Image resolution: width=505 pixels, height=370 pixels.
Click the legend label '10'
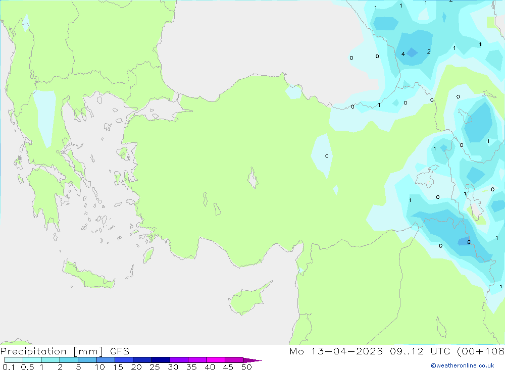[x=99, y=367]
